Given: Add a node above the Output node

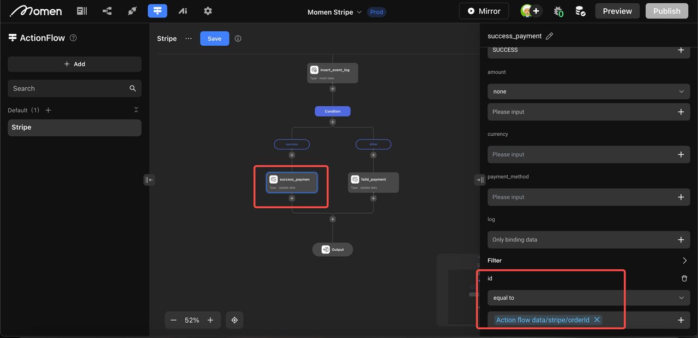Looking at the screenshot, I should coord(333,219).
